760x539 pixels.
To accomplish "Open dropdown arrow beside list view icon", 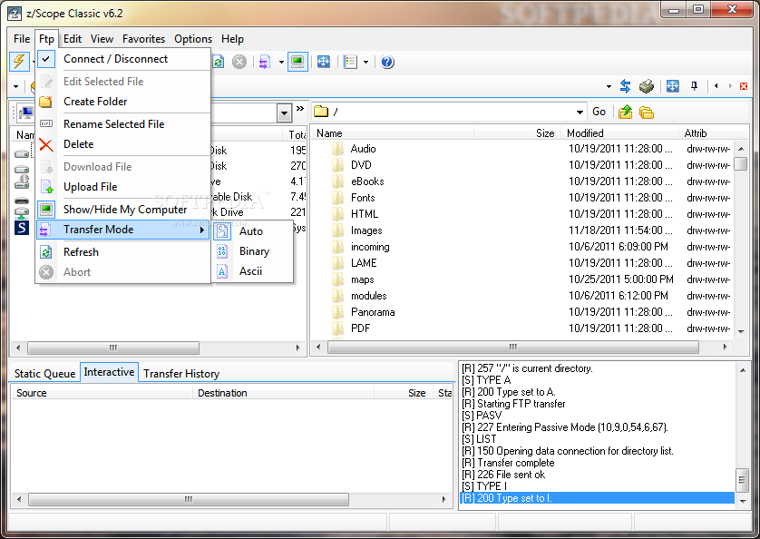I will pos(366,62).
